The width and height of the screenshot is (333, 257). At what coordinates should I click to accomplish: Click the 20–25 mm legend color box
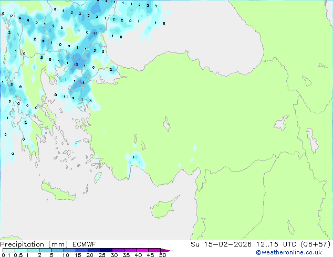pyautogui.click(x=94, y=250)
